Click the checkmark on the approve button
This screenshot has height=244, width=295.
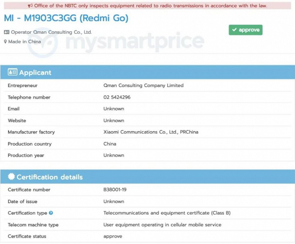(x=234, y=30)
